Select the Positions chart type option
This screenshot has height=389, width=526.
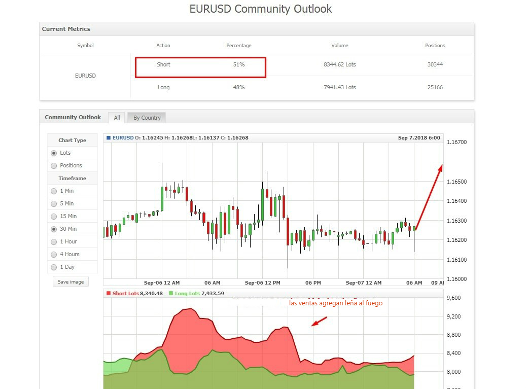(x=54, y=166)
